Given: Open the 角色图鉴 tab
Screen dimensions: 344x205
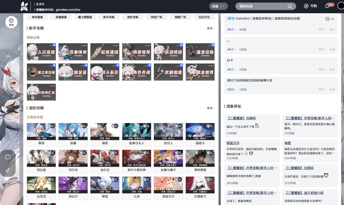Looking at the screenshot, I should tap(37, 17).
